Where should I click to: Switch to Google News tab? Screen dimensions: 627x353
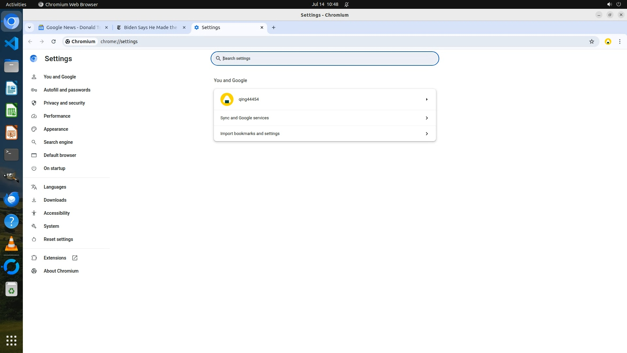point(72,27)
